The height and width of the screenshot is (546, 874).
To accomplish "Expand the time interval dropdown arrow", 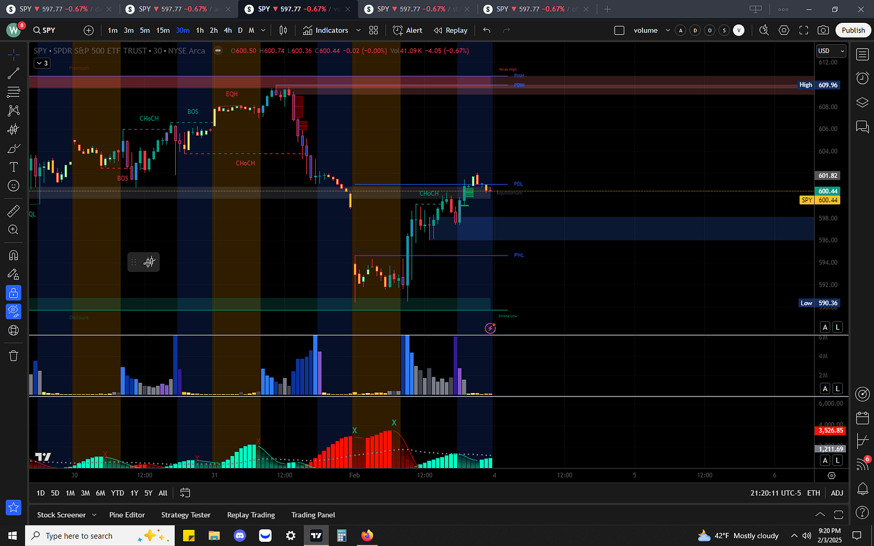I will tap(263, 30).
